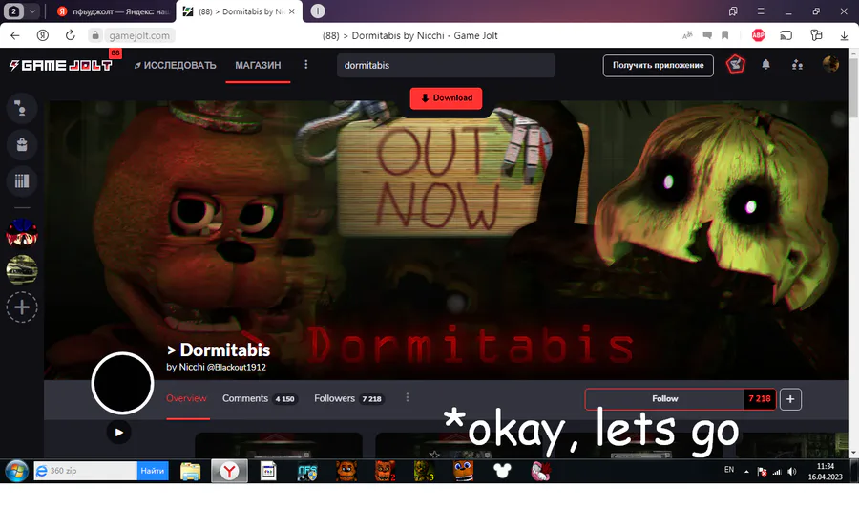The height and width of the screenshot is (530, 859).
Task: Open the friends list icon
Action: [797, 65]
